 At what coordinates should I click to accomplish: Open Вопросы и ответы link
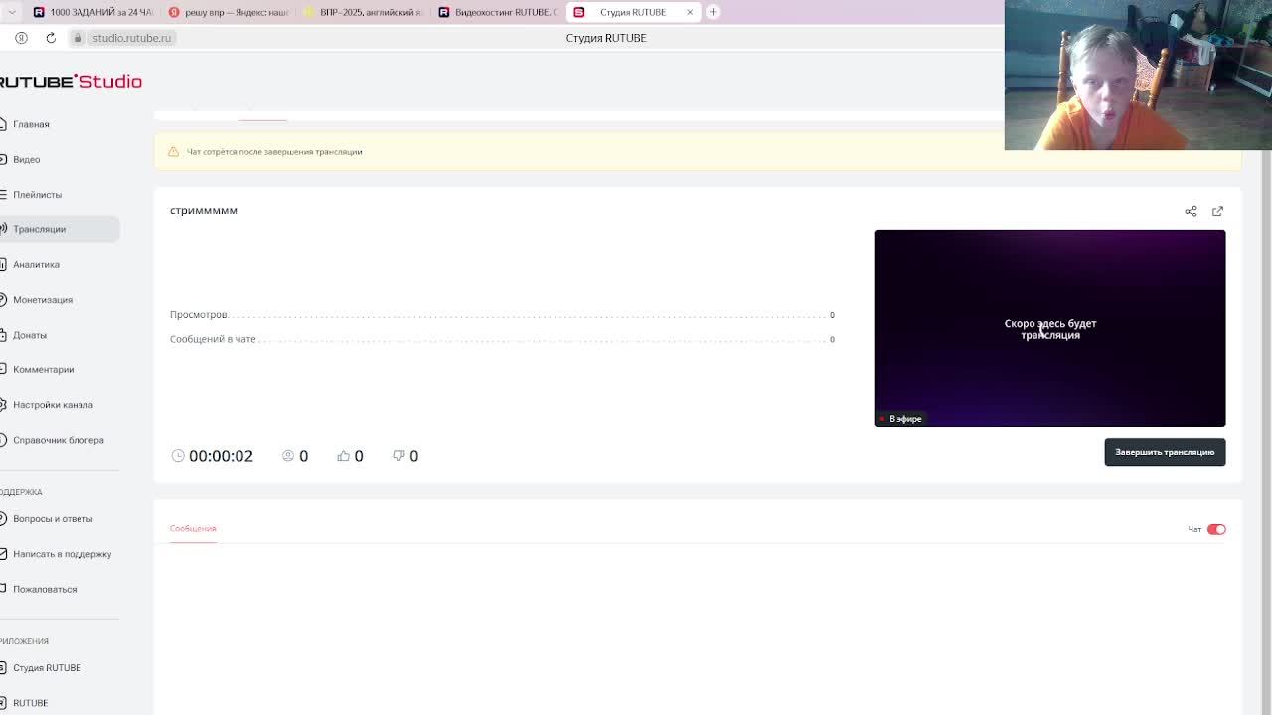coord(53,519)
